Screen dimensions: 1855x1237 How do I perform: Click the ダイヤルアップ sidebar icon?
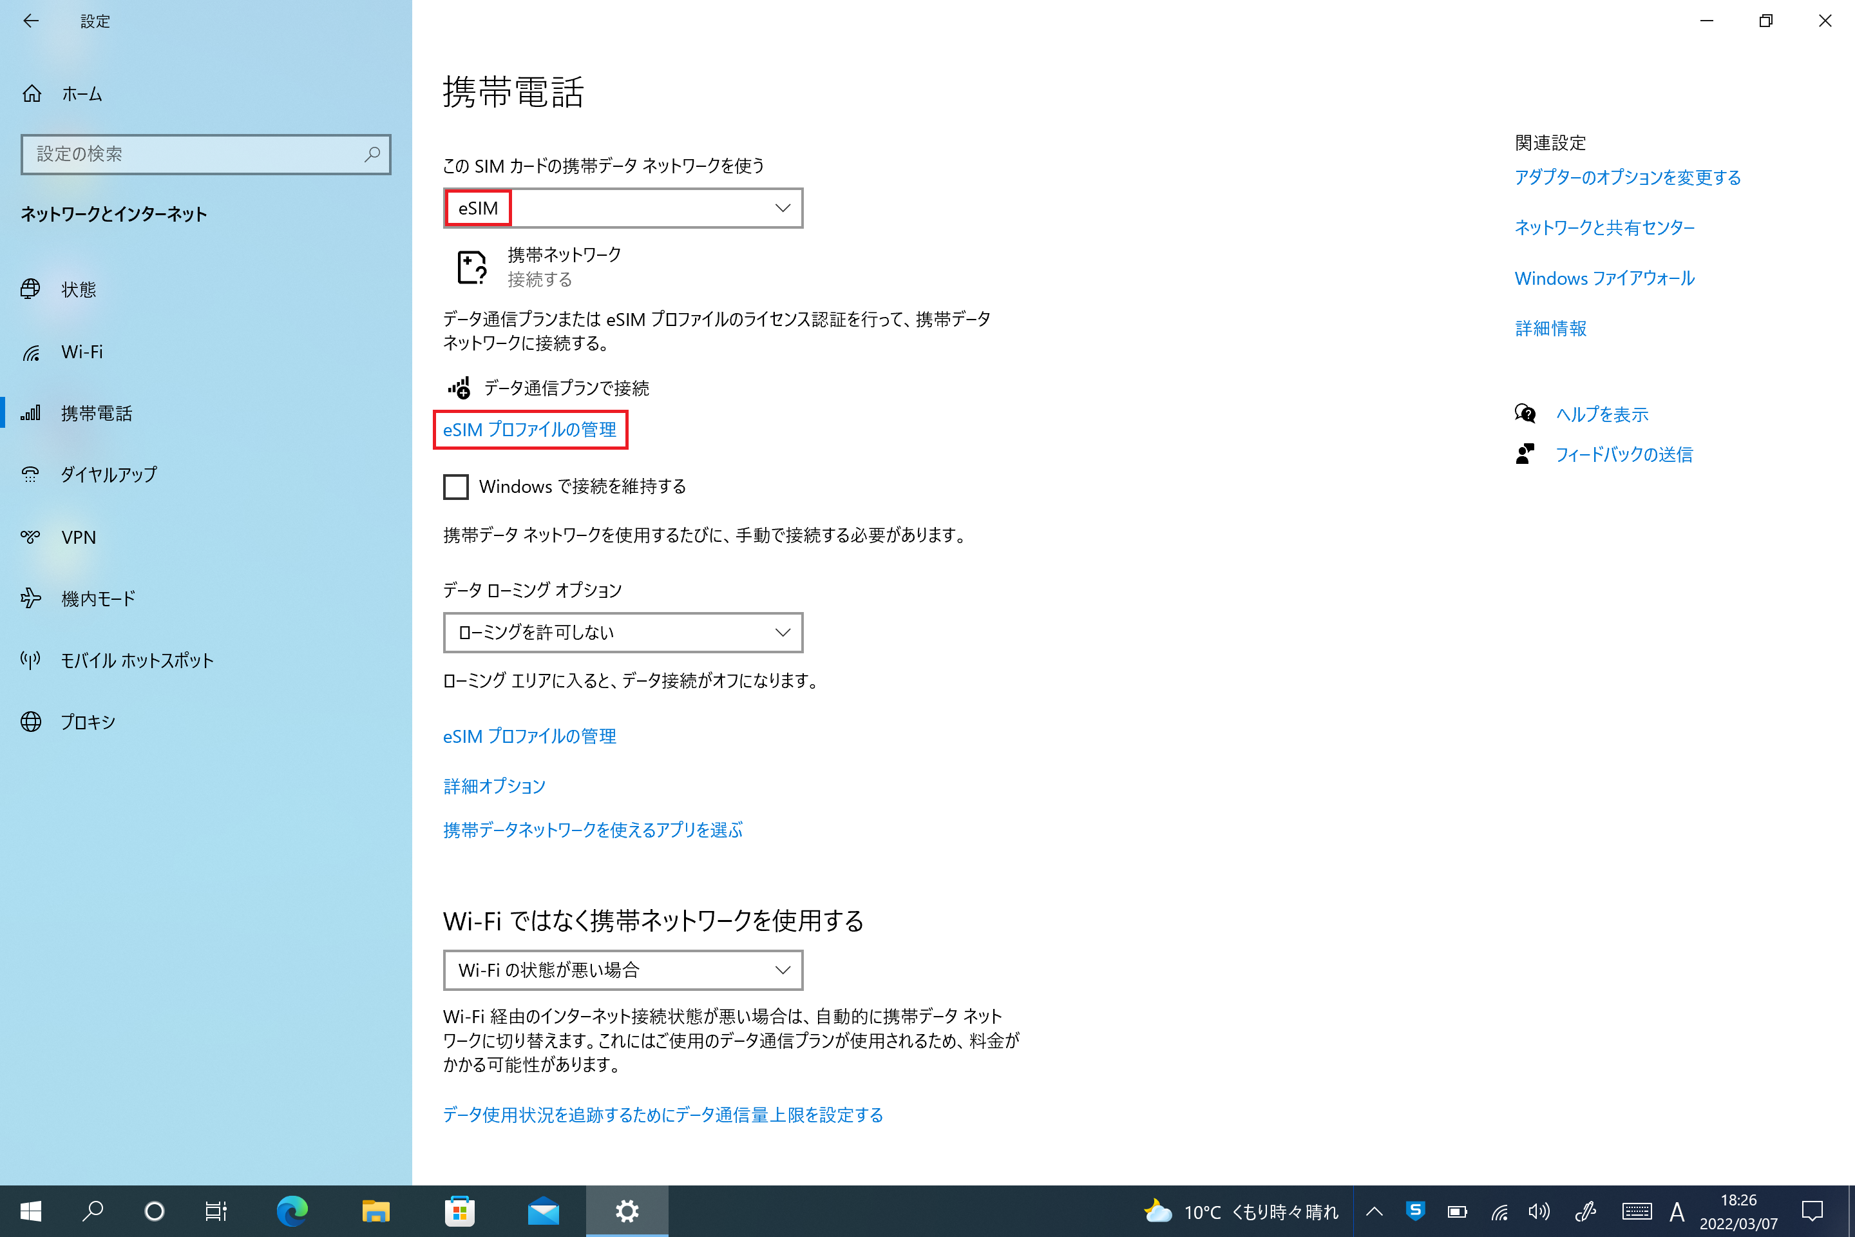tap(31, 475)
